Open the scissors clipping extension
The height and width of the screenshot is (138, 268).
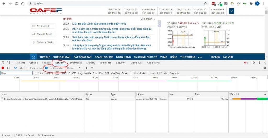click(226, 4)
